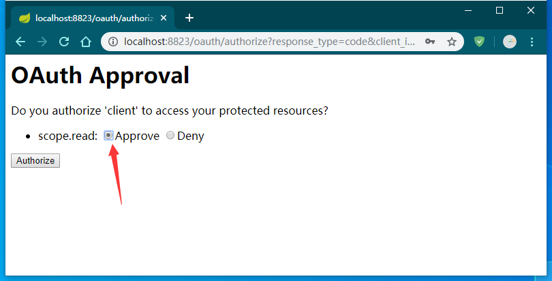The width and height of the screenshot is (552, 281).
Task: Choose the Deny option for scope.read
Action: [170, 136]
